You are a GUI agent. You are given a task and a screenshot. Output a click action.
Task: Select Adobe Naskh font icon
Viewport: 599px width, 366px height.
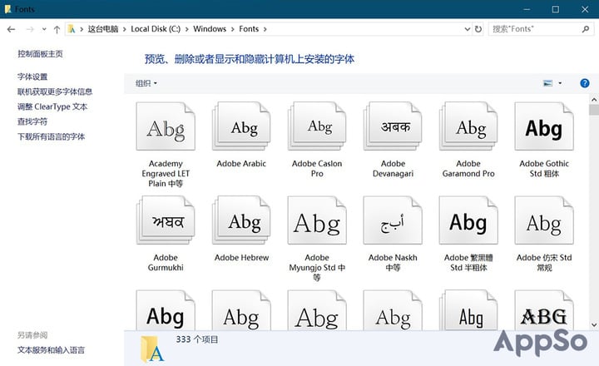pos(393,220)
